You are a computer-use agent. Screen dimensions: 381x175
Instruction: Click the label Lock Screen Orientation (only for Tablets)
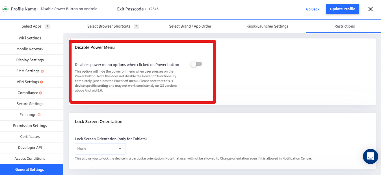(111, 139)
